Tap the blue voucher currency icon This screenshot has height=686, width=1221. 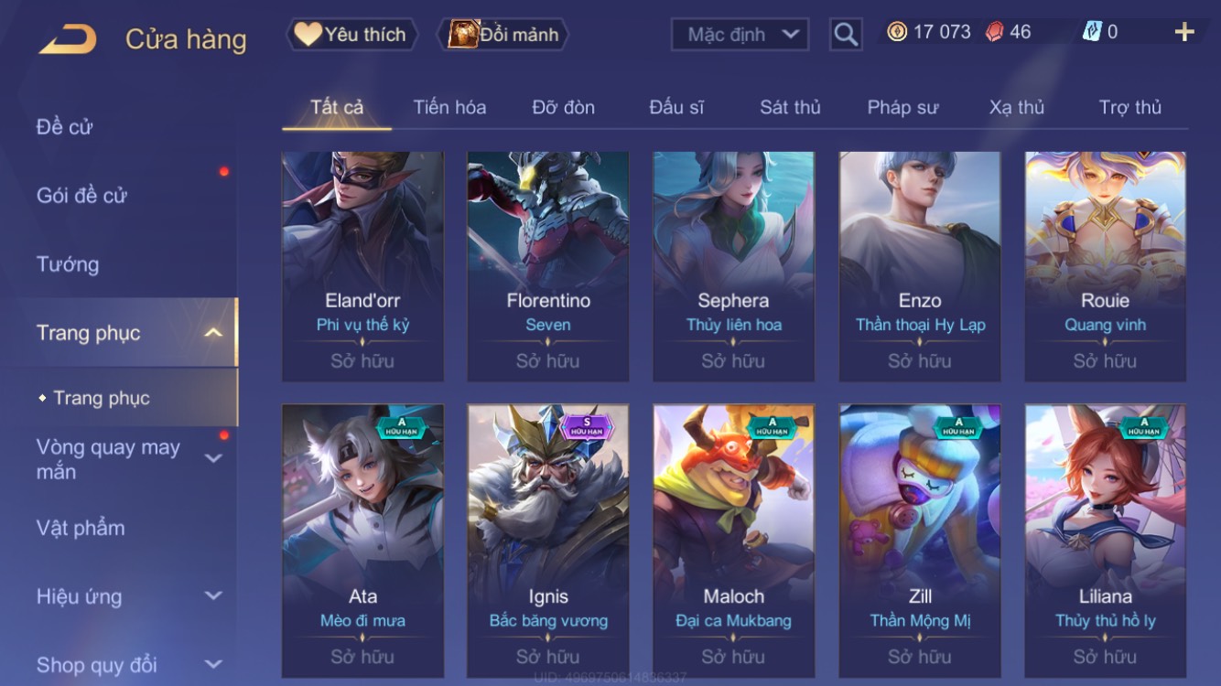[1091, 32]
